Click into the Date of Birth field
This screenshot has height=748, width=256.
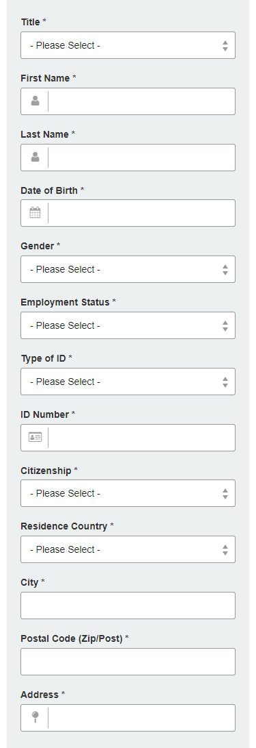[x=141, y=213]
